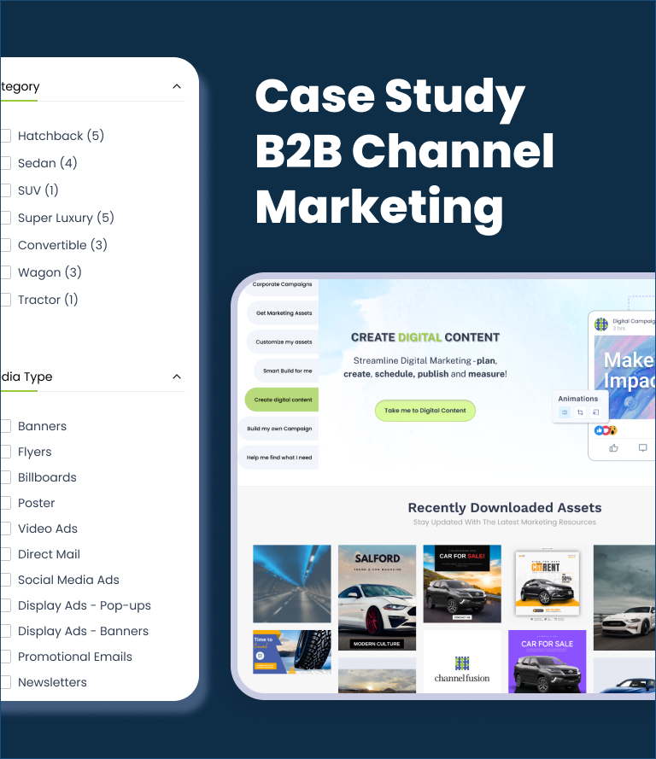
Task: Click the Digital Campaign profile avatar
Action: (601, 324)
